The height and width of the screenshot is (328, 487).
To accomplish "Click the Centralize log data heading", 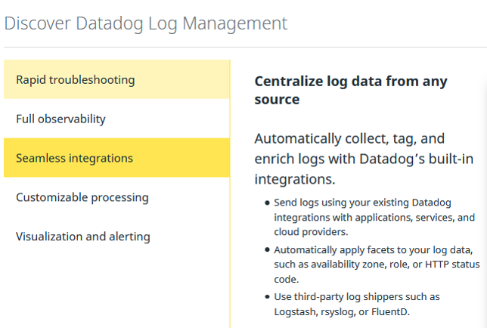I will click(351, 90).
